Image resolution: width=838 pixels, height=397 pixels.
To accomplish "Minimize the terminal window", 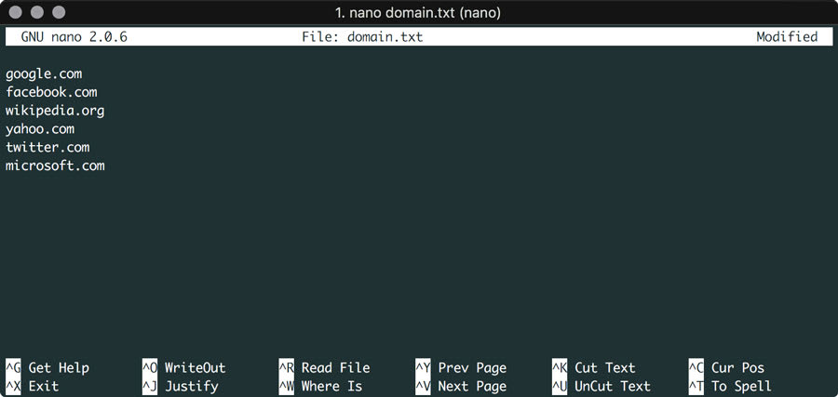I will pyautogui.click(x=37, y=12).
